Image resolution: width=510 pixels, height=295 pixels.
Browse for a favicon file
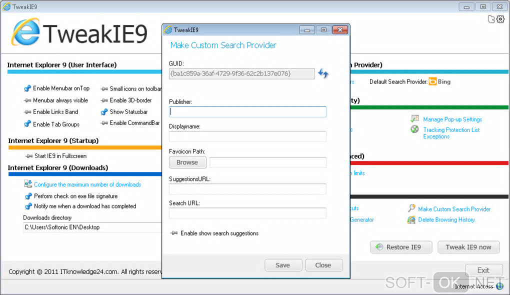pyautogui.click(x=187, y=162)
